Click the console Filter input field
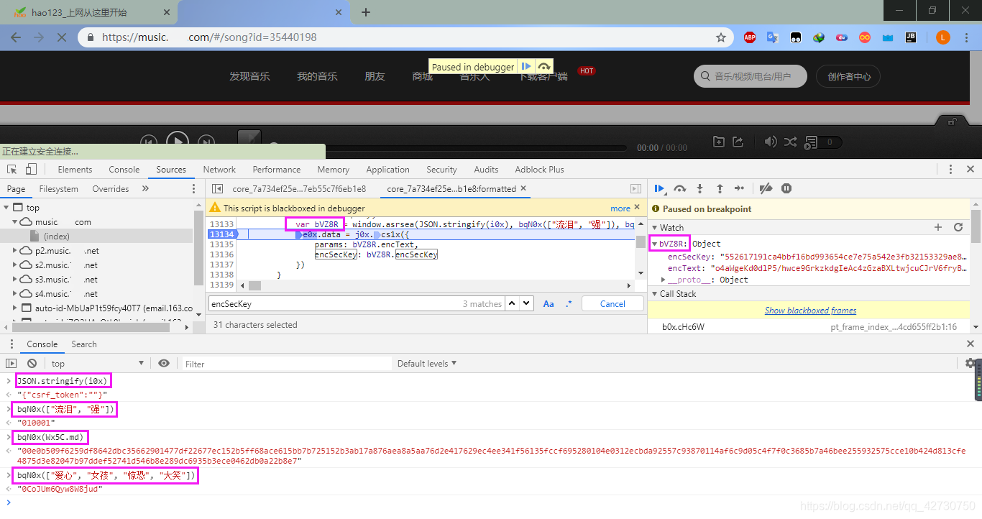Image resolution: width=982 pixels, height=519 pixels. click(x=286, y=364)
